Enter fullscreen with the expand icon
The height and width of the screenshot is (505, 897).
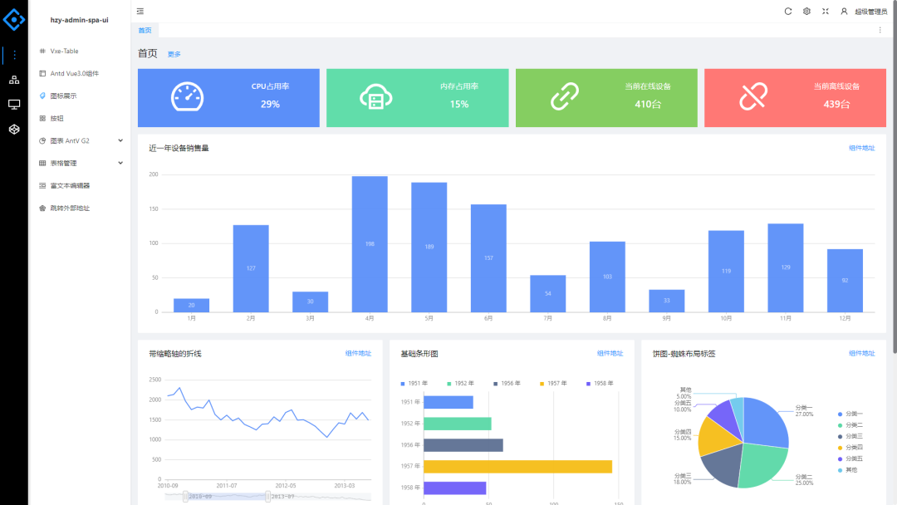coord(826,11)
